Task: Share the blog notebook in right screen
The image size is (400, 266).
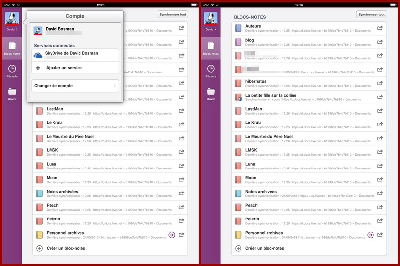Action: 380,42
